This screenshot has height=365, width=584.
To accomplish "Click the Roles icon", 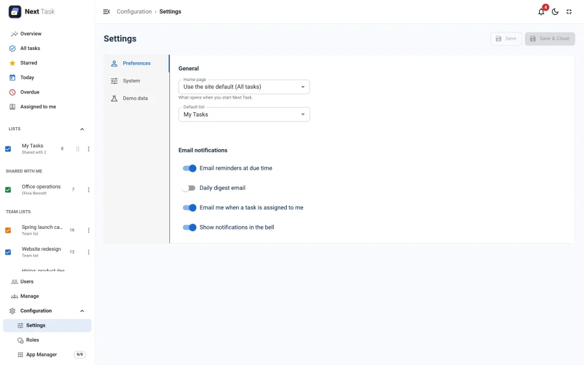I will pos(21,340).
